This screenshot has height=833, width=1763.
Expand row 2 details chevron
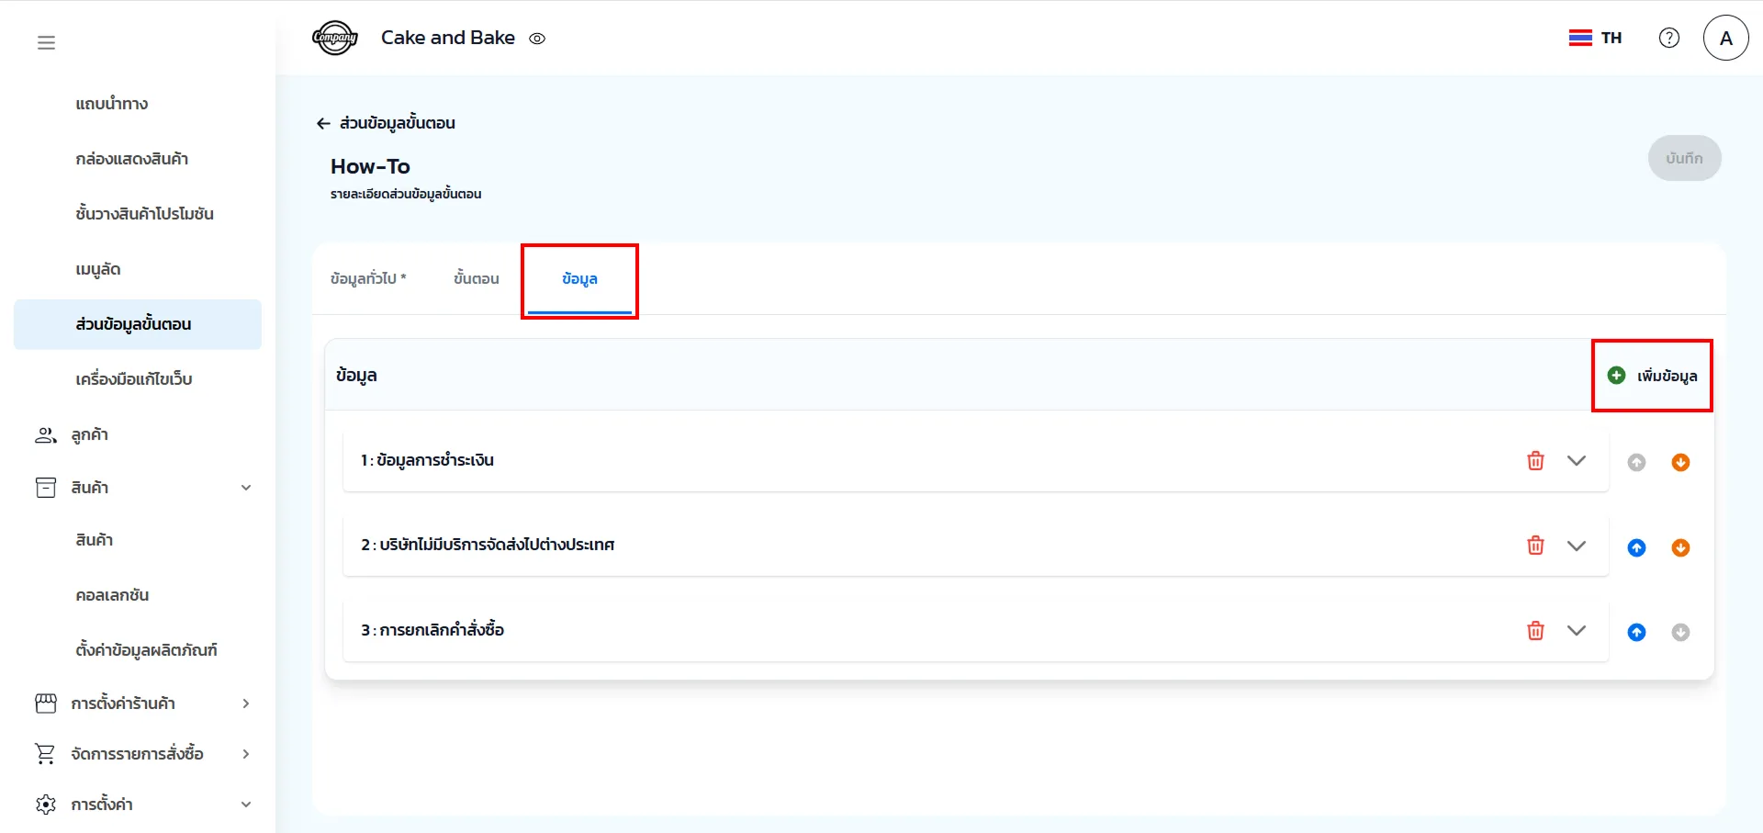[1577, 546]
